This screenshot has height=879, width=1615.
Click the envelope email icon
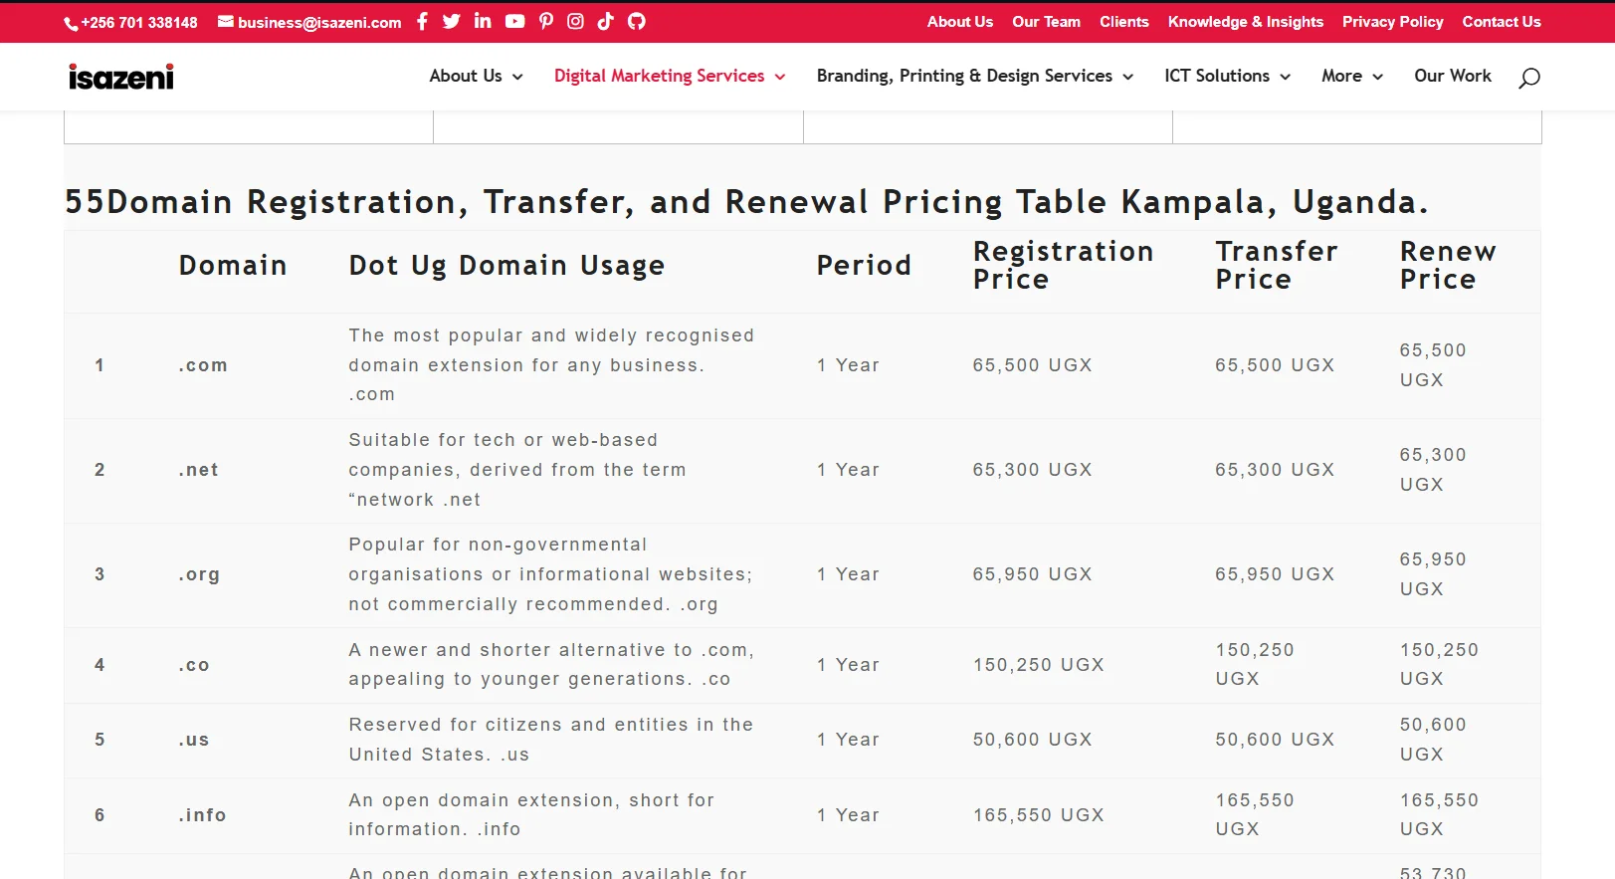coord(226,21)
